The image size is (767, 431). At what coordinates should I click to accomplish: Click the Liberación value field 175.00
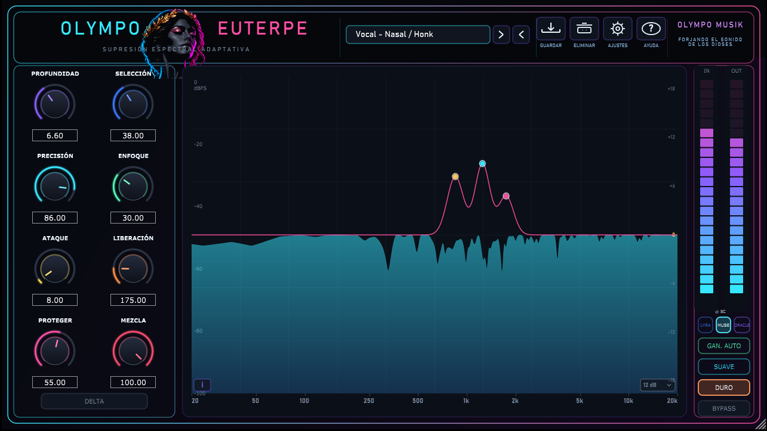[133, 300]
